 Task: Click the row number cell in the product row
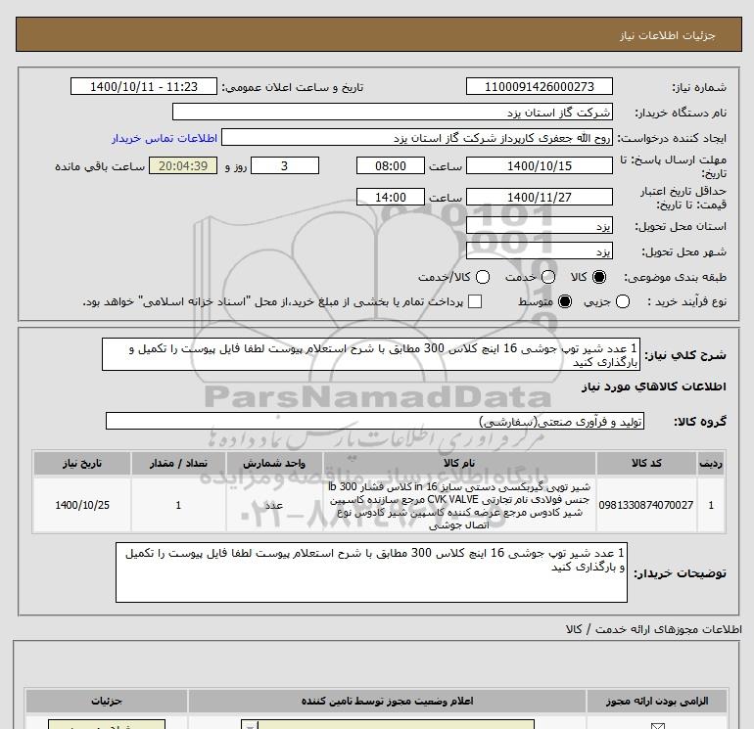(x=711, y=505)
